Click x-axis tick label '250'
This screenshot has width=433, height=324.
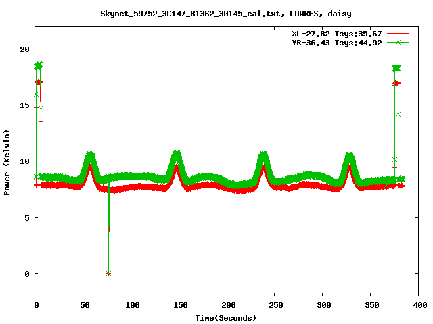(x=276, y=305)
